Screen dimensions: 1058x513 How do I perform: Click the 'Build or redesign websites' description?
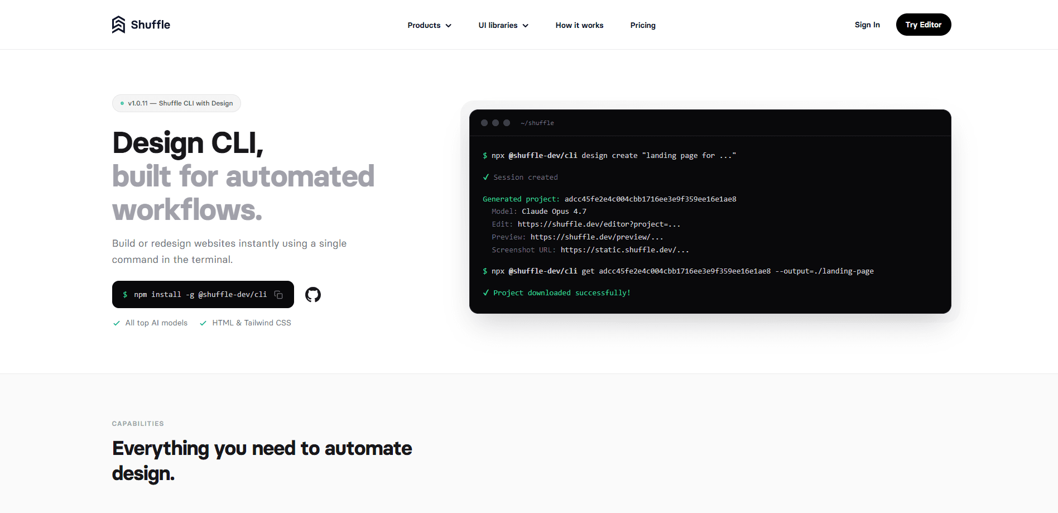coord(229,251)
